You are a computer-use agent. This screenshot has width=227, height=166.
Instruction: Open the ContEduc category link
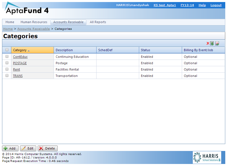[x=20, y=57]
